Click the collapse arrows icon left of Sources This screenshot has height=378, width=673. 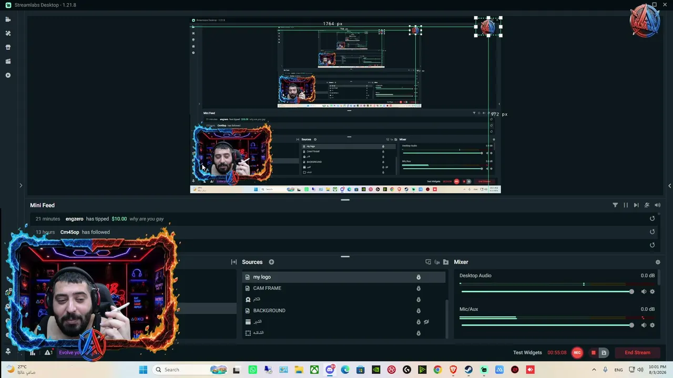pyautogui.click(x=234, y=262)
